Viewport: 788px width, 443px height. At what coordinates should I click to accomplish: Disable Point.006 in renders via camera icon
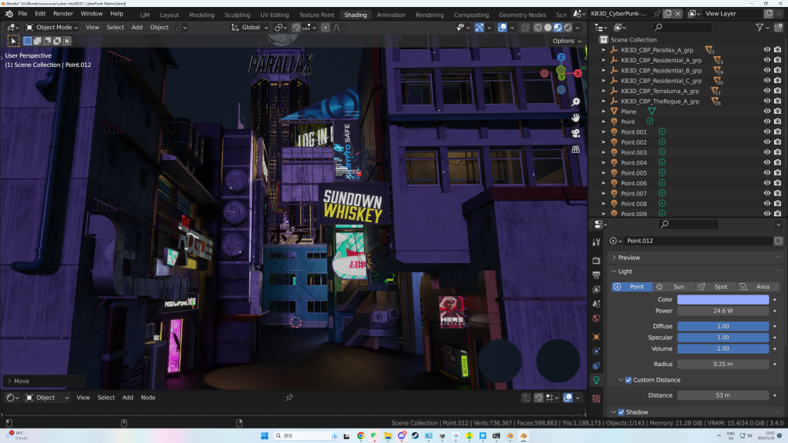point(777,183)
